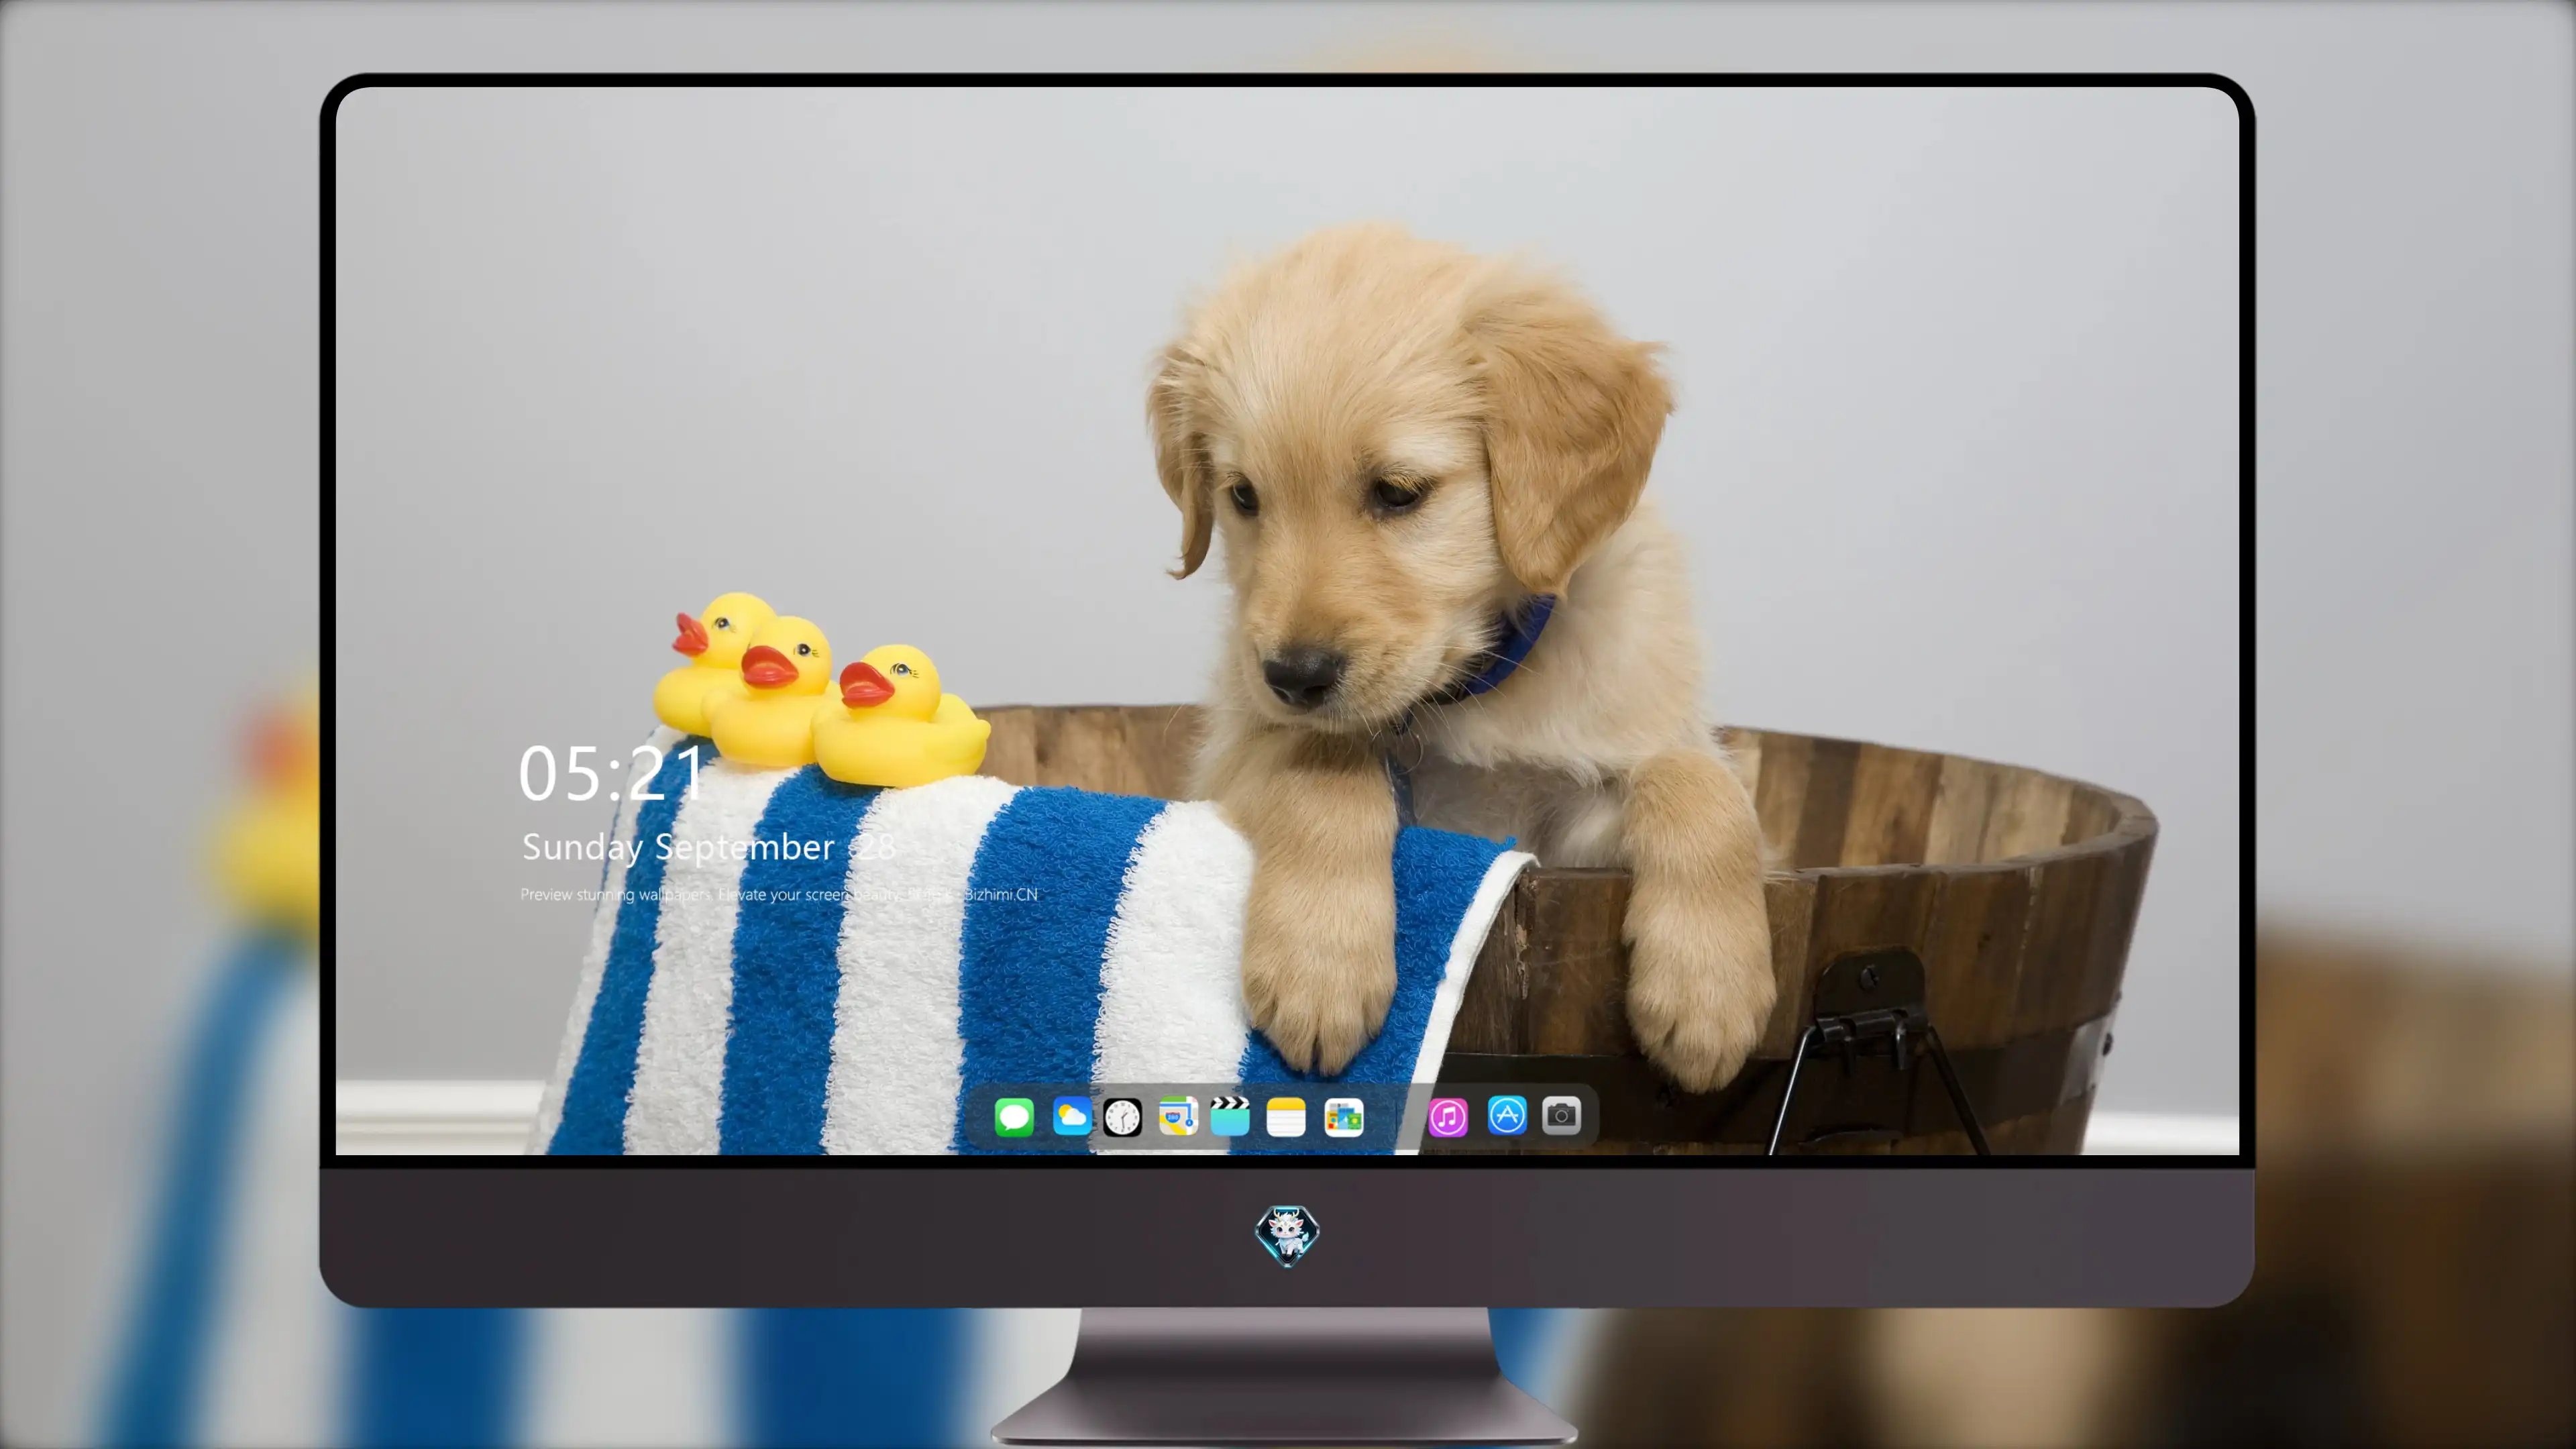Screen dimensions: 2576x1449
Task: Open the blue App Store icon
Action: click(1507, 1115)
